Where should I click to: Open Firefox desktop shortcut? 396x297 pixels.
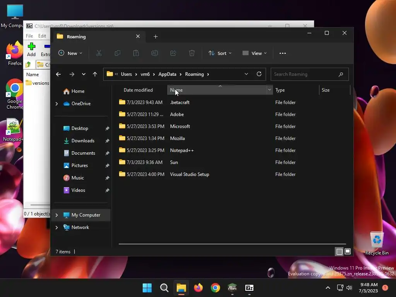[x=15, y=53]
